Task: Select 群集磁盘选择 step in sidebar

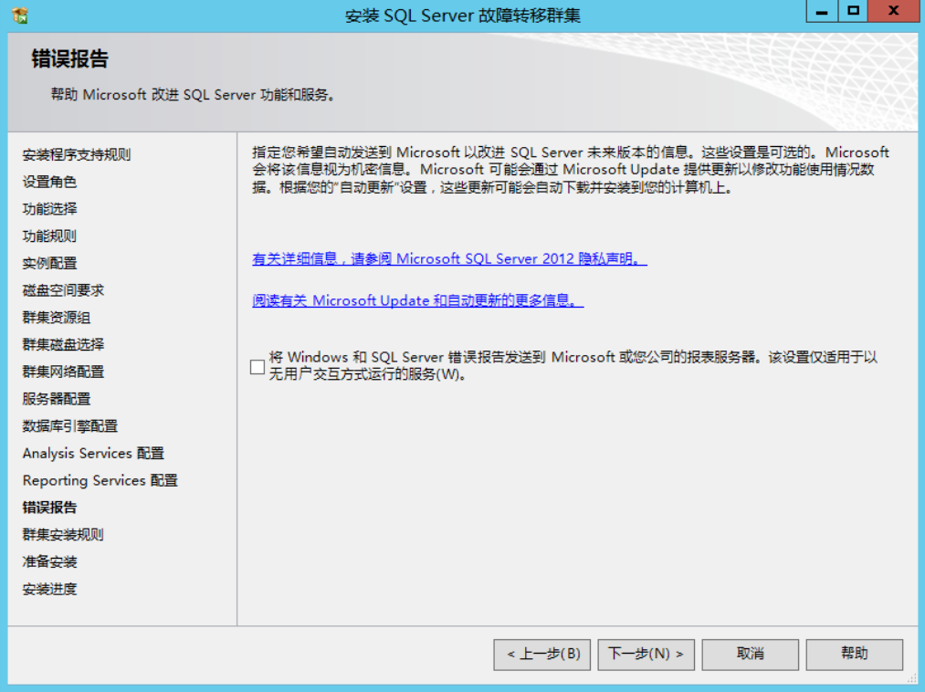Action: coord(63,345)
